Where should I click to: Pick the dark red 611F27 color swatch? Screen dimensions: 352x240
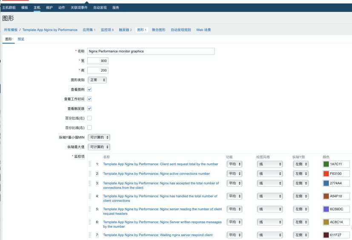326,235
